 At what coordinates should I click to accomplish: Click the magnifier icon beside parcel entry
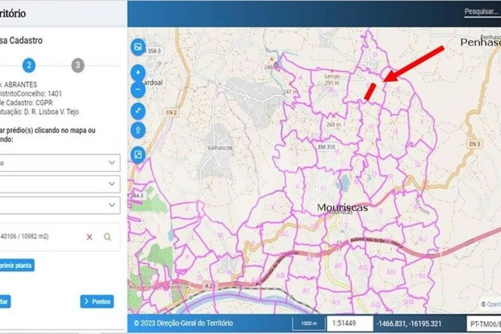pos(108,237)
